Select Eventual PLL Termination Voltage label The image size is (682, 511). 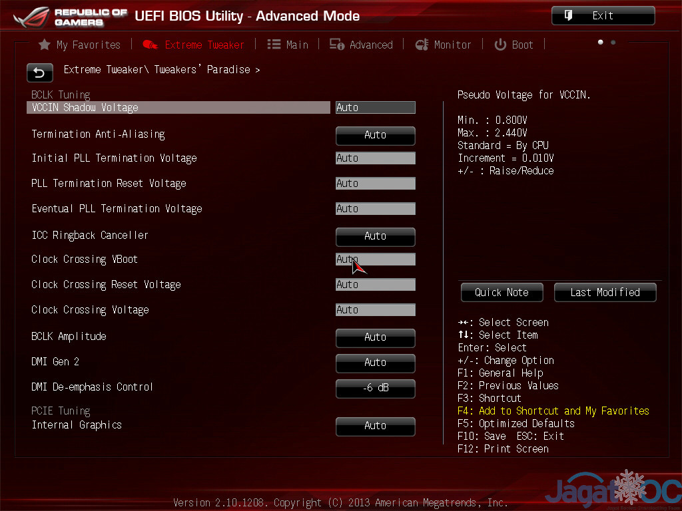pyautogui.click(x=117, y=208)
